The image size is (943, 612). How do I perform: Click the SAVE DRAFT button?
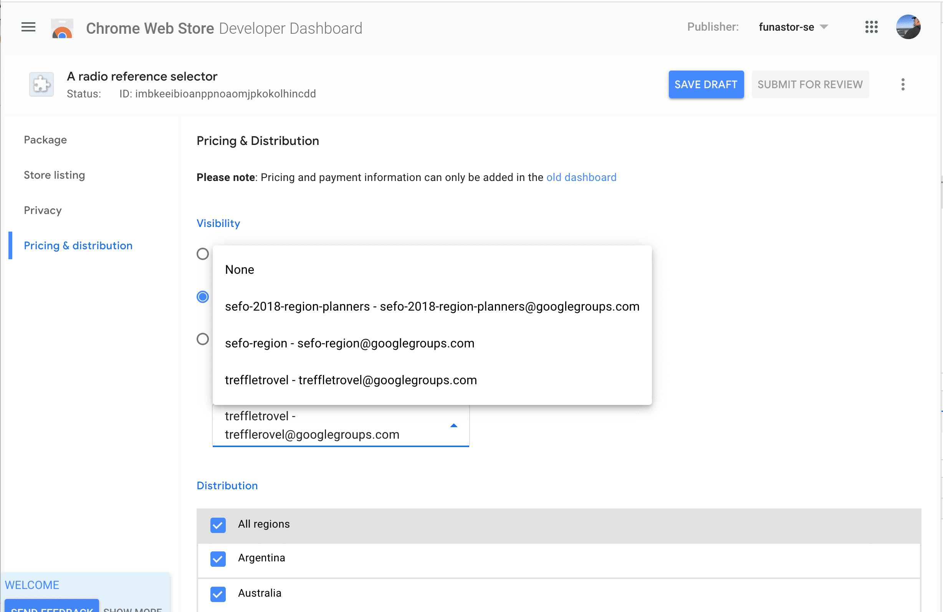coord(706,84)
